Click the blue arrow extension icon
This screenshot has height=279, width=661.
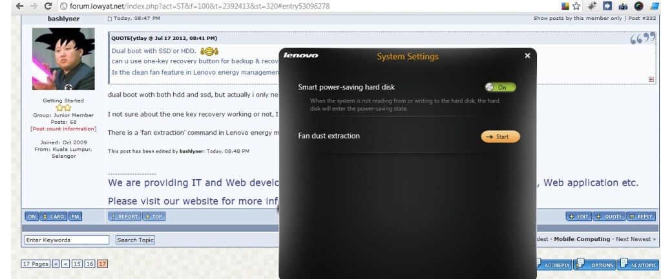607,6
